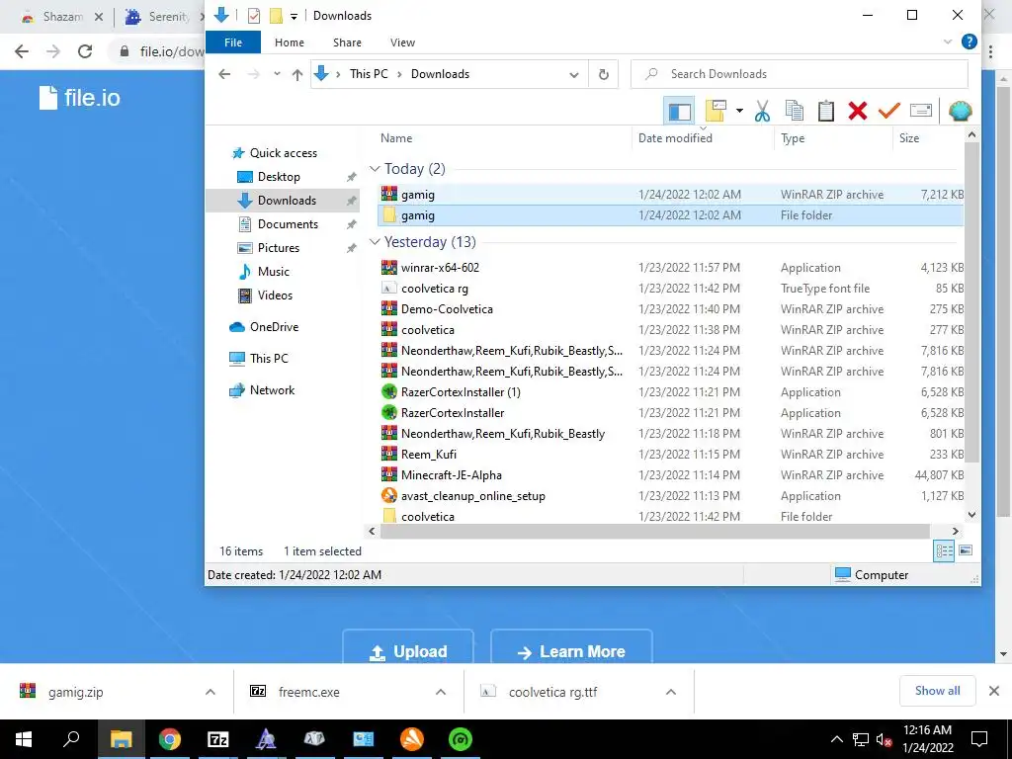Select the gamig file folder
1012x759 pixels.
click(670, 215)
